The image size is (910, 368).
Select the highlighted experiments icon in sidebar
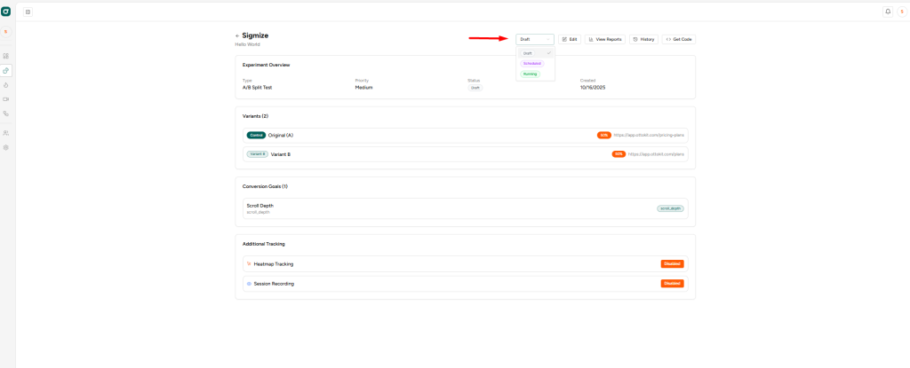(6, 71)
